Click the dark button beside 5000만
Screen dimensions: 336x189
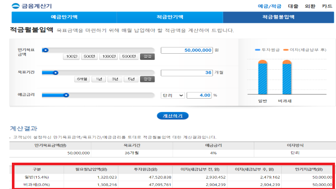coord(147,56)
